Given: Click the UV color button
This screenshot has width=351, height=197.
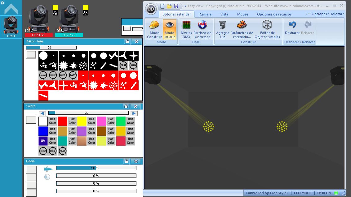Looking at the screenshot, I should click(43, 141).
